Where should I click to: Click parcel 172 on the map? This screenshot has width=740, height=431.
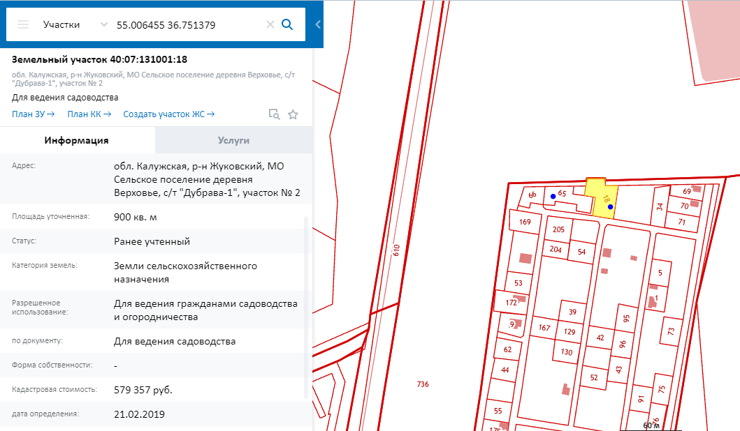click(x=511, y=303)
